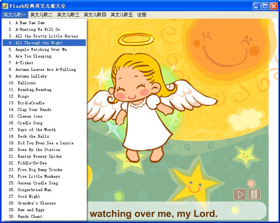Open the 英文儿歌三 menu
This screenshot has width=280, height=223.
[68, 15]
